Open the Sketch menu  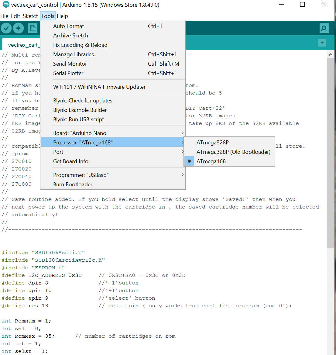31,16
